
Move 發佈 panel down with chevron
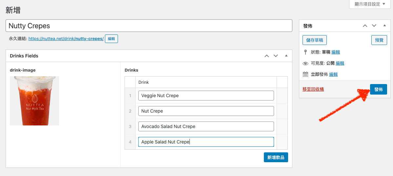pyautogui.click(x=374, y=26)
